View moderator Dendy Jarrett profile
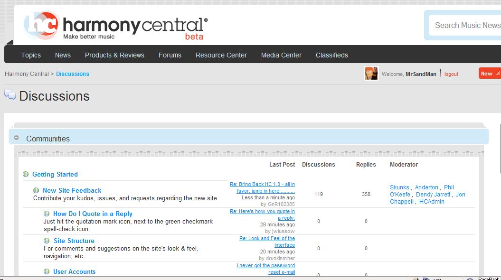 433,195
